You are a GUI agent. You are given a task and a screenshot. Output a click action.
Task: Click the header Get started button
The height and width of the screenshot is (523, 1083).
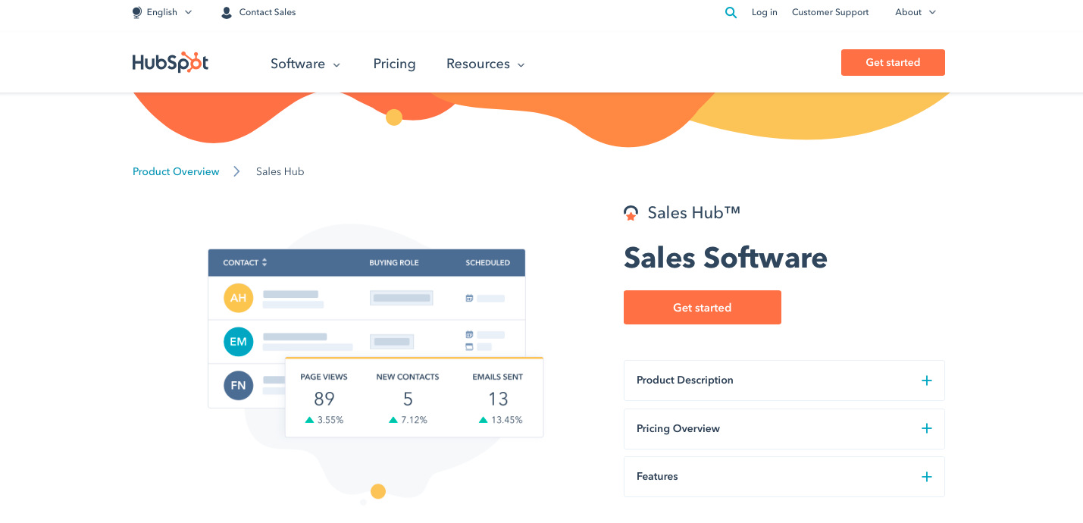point(893,62)
